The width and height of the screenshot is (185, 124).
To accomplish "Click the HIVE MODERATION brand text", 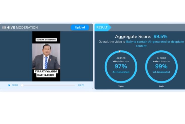I will tap(22, 27).
